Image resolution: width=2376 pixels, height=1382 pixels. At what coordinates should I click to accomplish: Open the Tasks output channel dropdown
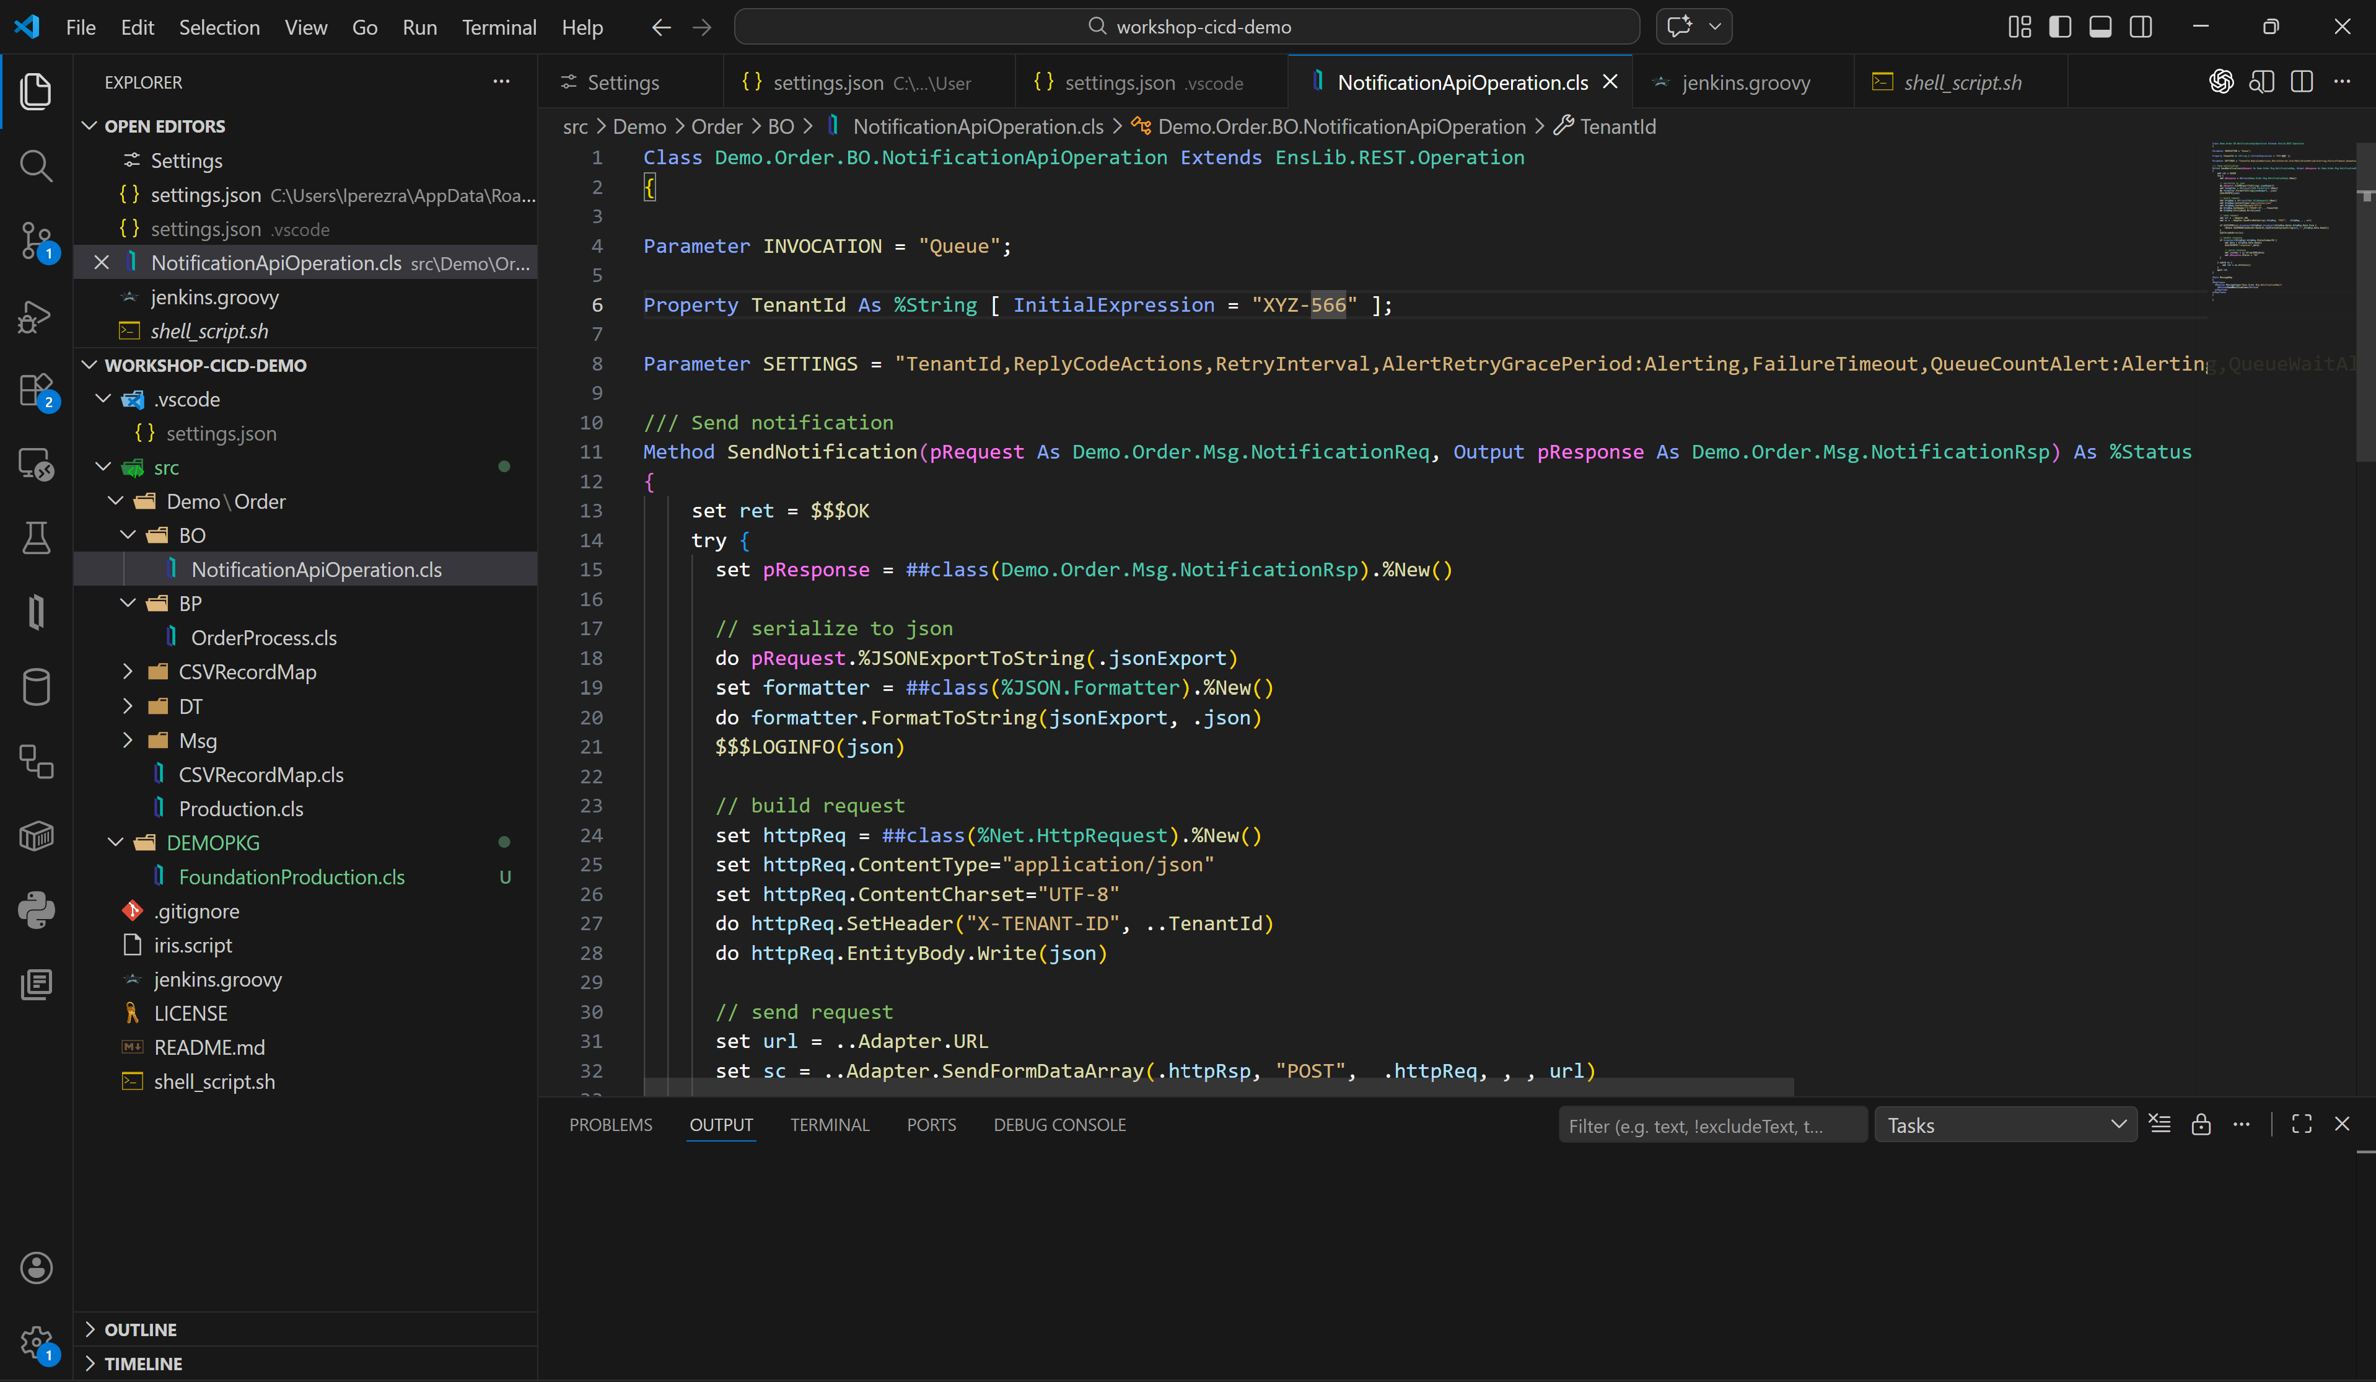point(2006,1124)
